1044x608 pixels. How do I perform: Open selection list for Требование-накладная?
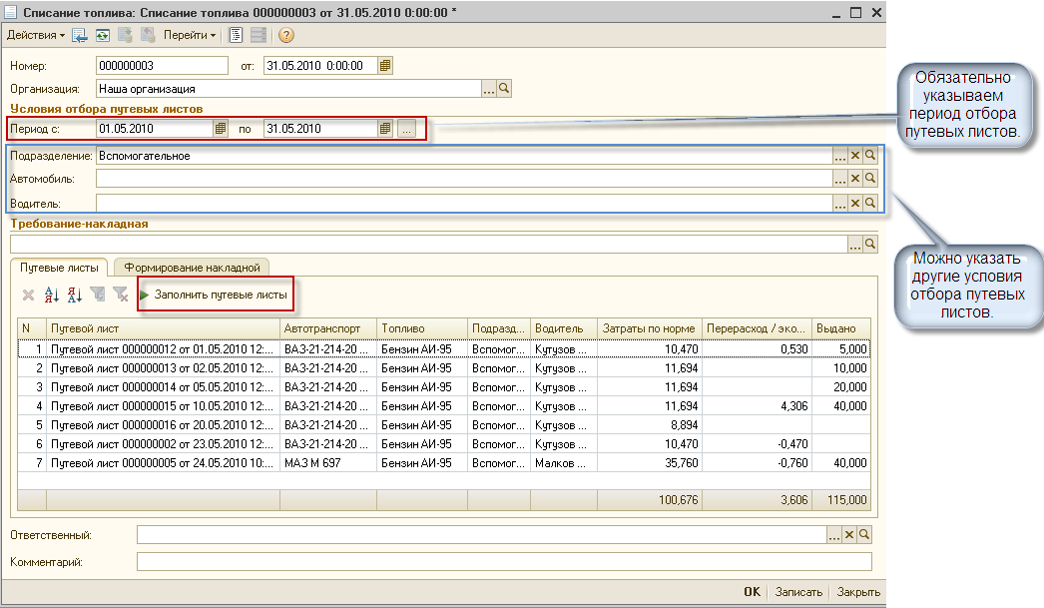point(855,245)
